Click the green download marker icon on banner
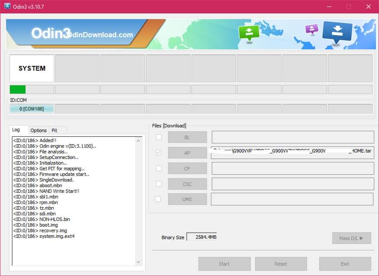 tap(249, 33)
